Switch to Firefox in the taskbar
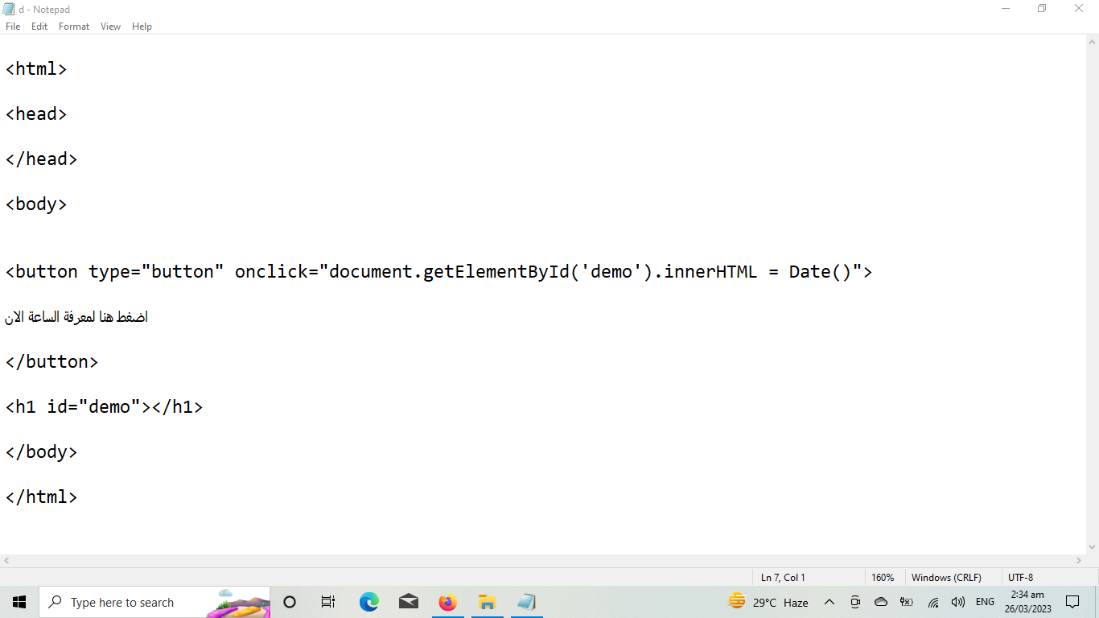1099x618 pixels. coord(447,602)
